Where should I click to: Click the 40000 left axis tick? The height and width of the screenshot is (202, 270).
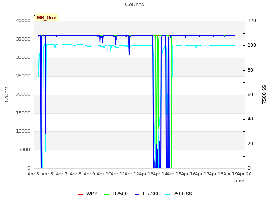pyautogui.click(x=23, y=21)
